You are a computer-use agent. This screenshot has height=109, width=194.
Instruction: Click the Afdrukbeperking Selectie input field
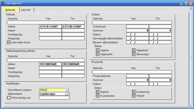pos(46,60)
